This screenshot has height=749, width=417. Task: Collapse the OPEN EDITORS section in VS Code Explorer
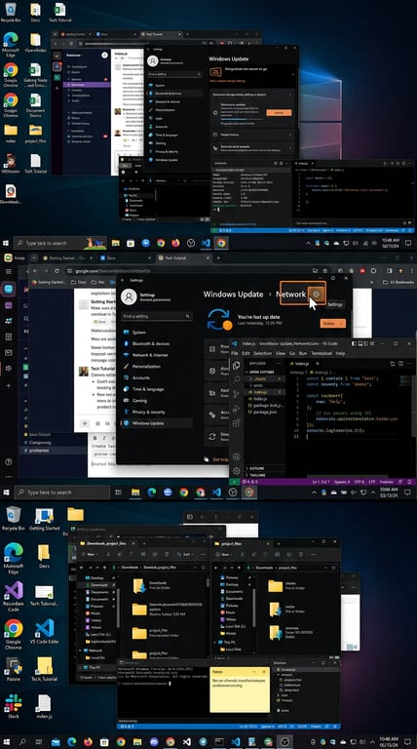coord(261,372)
